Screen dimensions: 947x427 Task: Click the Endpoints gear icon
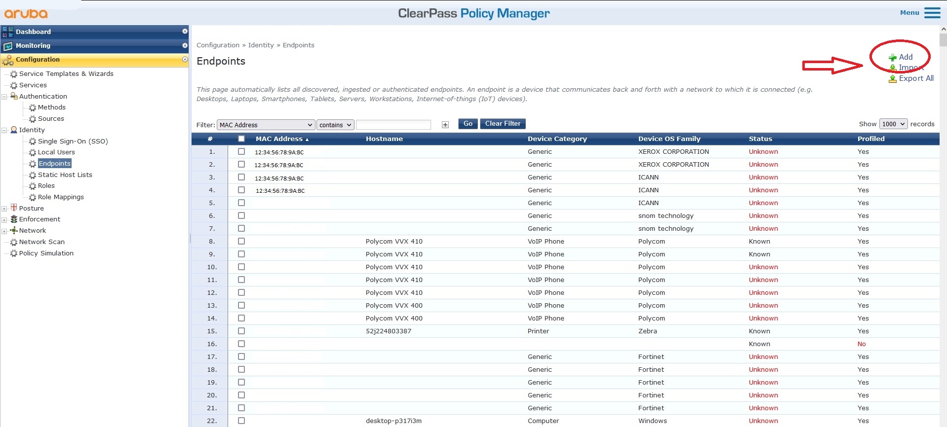(33, 164)
